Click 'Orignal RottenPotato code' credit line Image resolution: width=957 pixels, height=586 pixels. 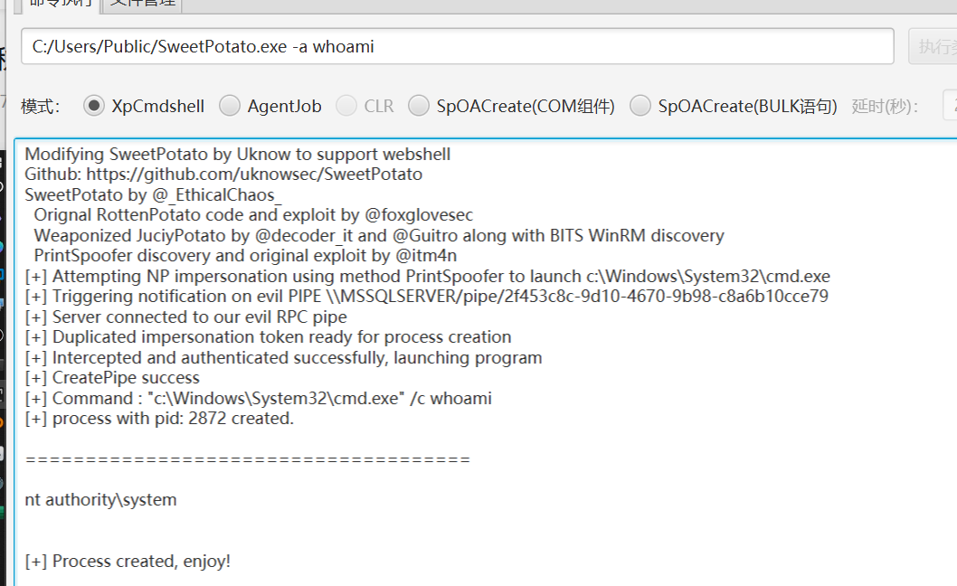253,215
